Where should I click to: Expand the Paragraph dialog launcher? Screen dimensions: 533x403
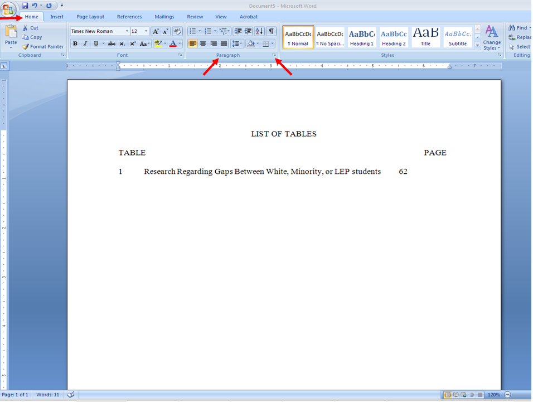click(x=274, y=55)
